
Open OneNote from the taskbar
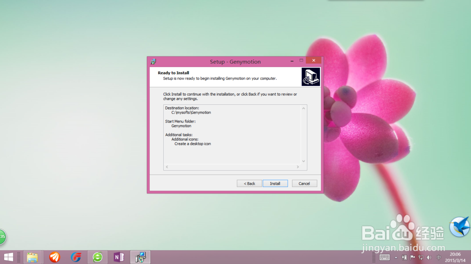119,257
